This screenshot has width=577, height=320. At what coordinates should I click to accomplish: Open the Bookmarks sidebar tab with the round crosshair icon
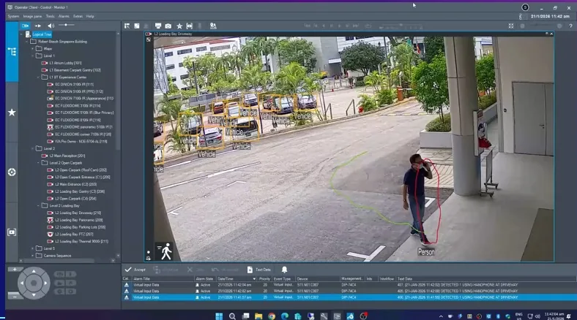[12, 172]
